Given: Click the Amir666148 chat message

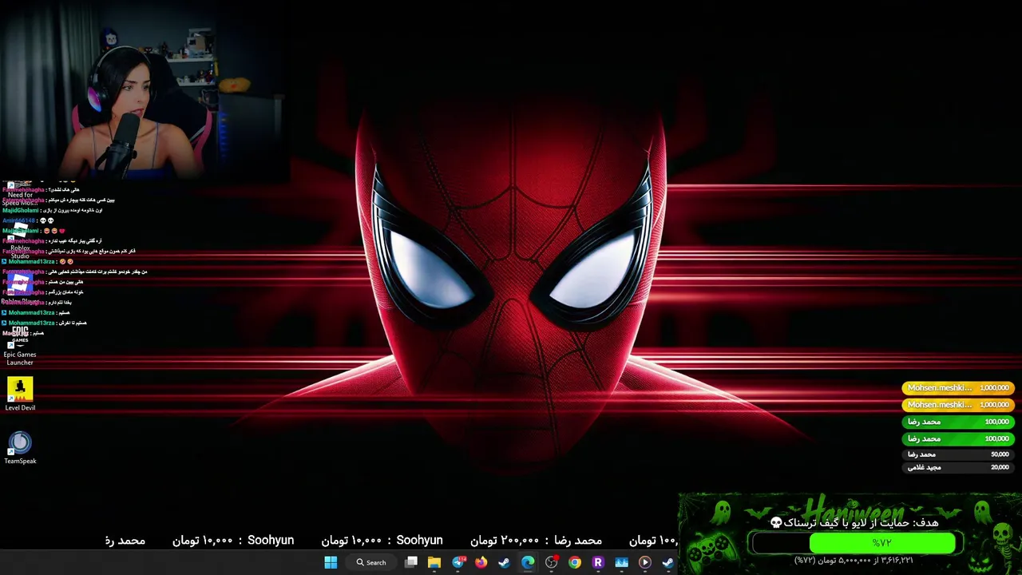Looking at the screenshot, I should click(29, 220).
